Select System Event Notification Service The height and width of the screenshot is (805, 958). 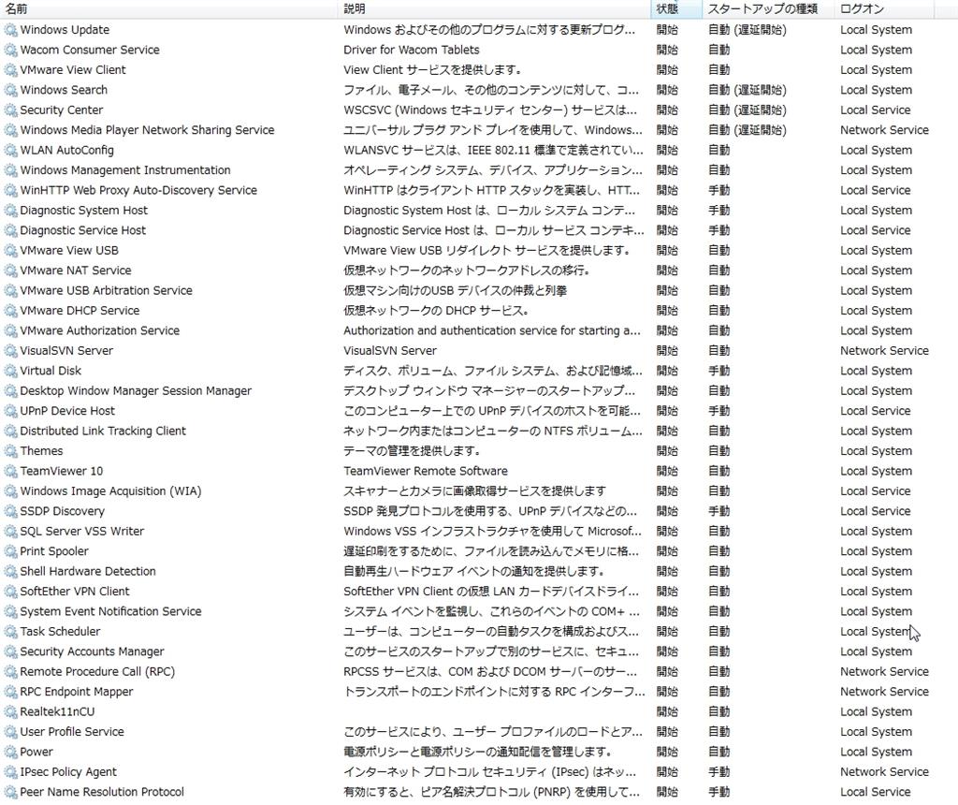[110, 612]
